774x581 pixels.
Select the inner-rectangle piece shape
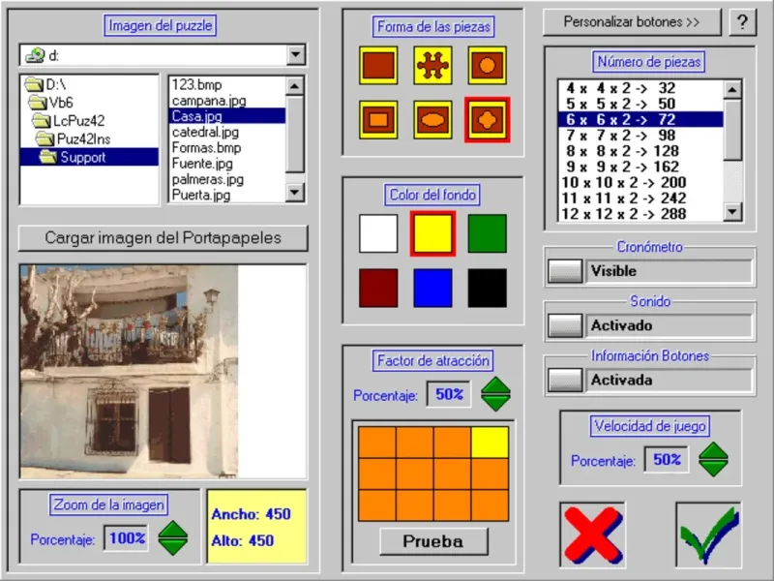378,119
